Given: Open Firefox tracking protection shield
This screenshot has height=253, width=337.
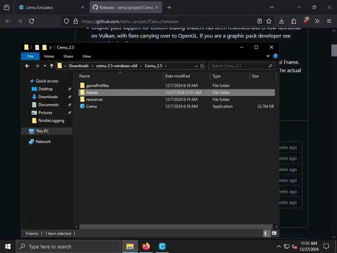Looking at the screenshot, I should click(66, 21).
